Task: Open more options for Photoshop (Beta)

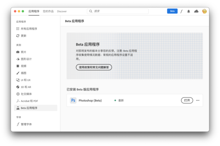Action: [x=198, y=101]
